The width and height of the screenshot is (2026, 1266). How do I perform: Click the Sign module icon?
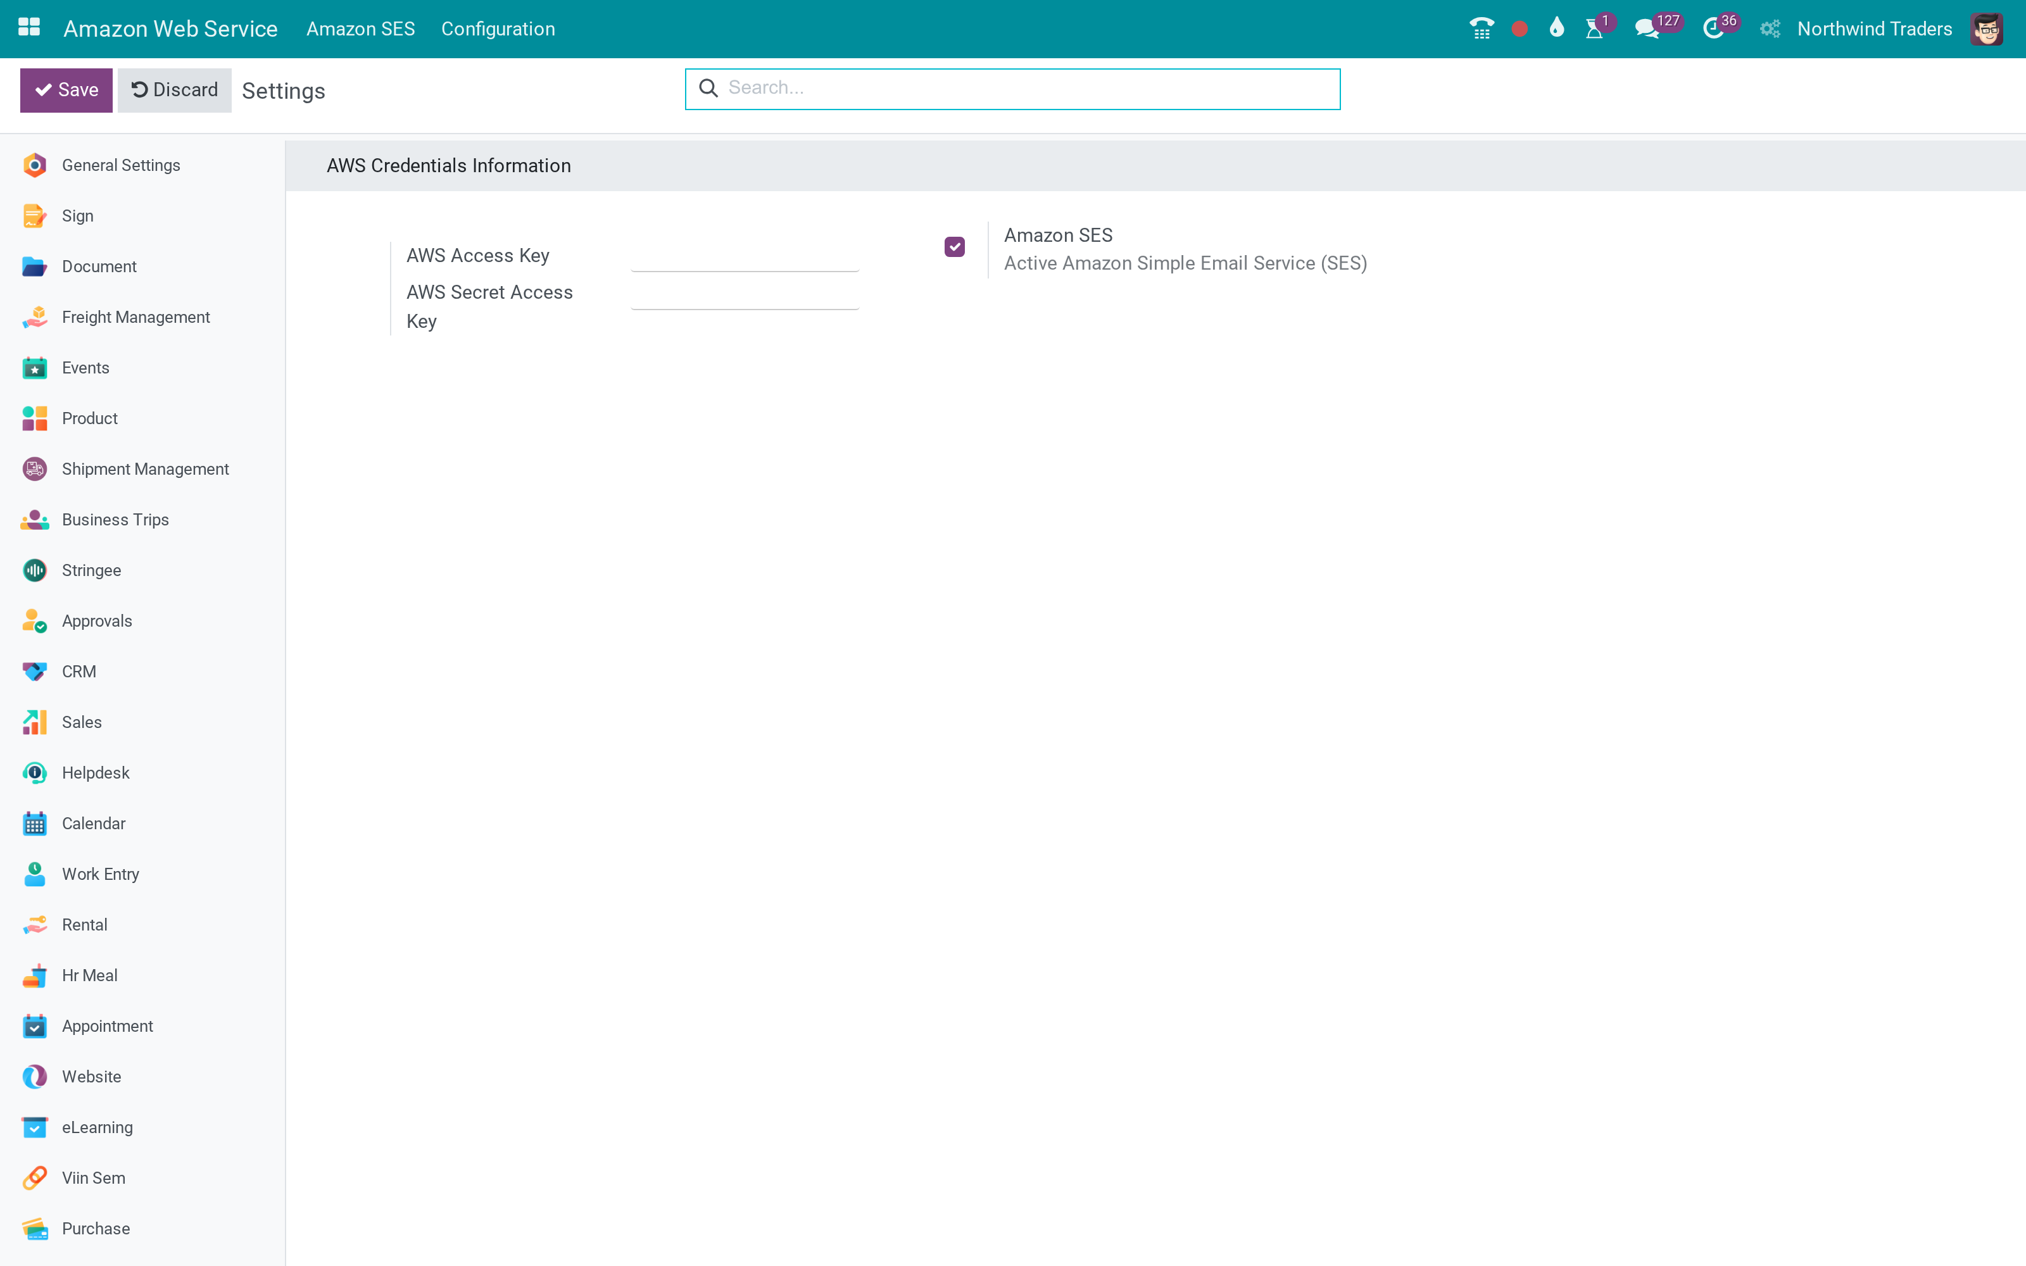pos(34,216)
